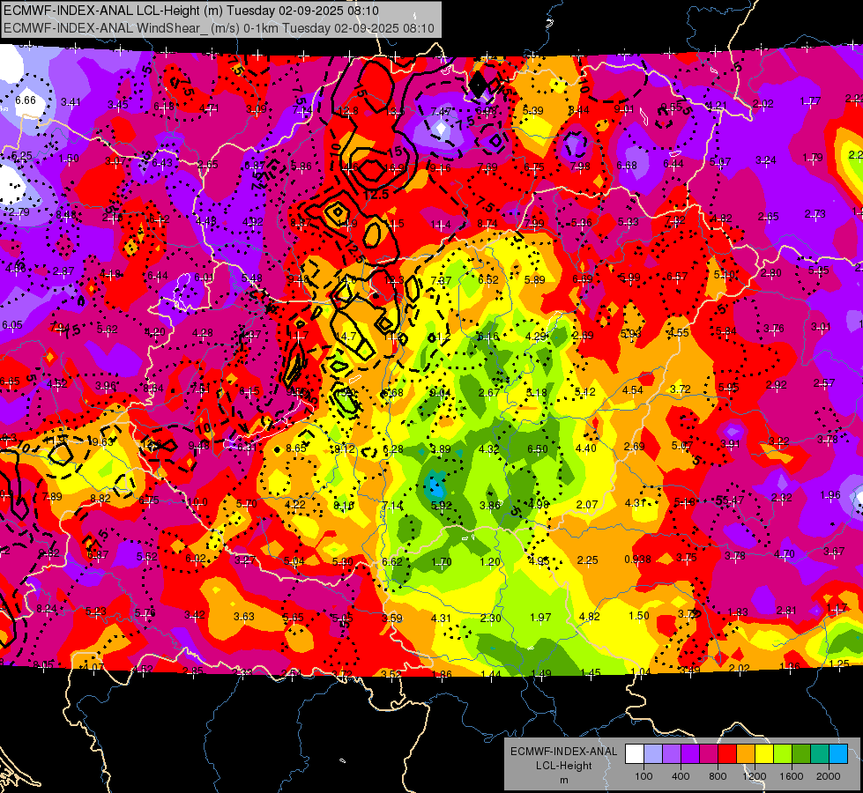Click the wind shear value 3.24
The image size is (863, 793).
(x=765, y=160)
